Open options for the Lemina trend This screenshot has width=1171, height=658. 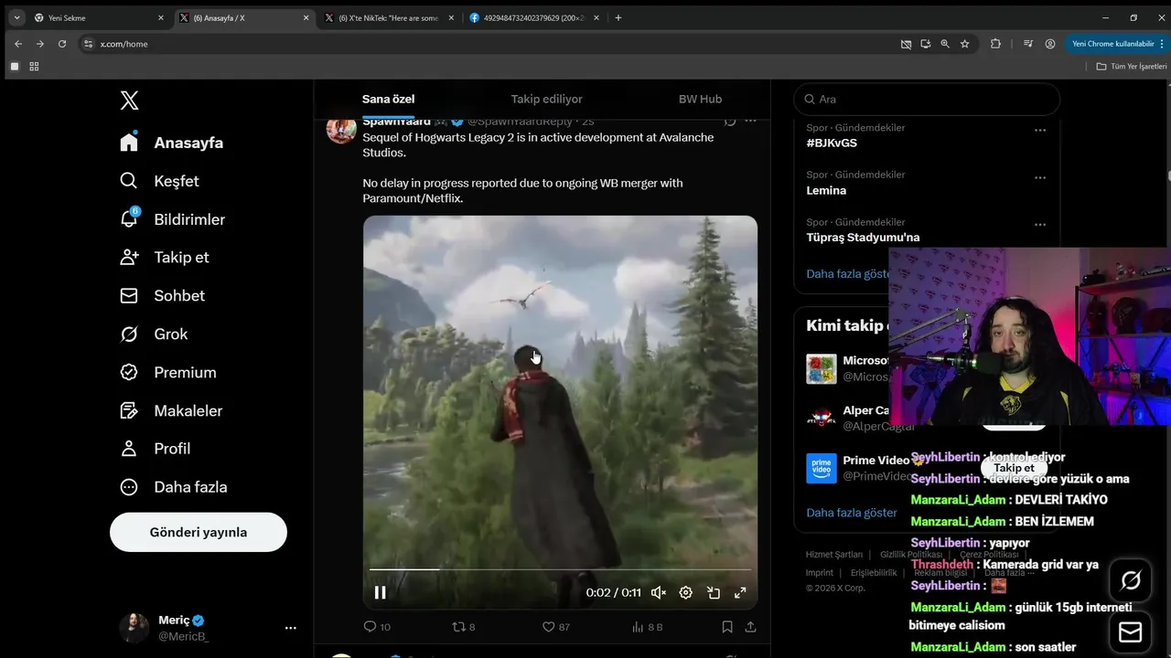pyautogui.click(x=1040, y=177)
